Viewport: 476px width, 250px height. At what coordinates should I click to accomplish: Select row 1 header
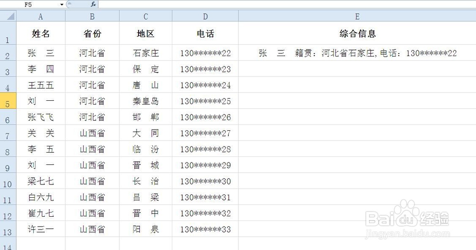[8, 33]
